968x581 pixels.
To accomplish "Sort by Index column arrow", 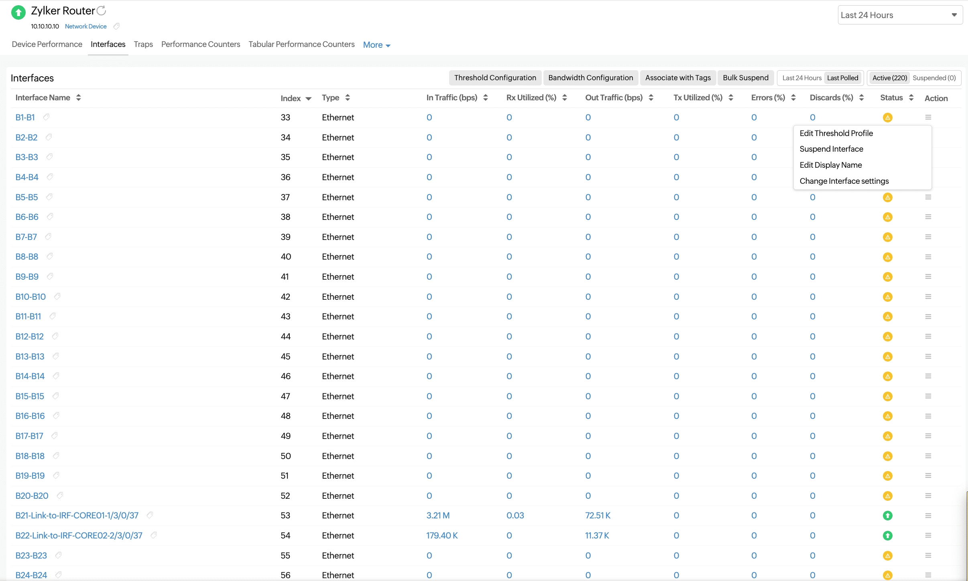I will tap(308, 98).
